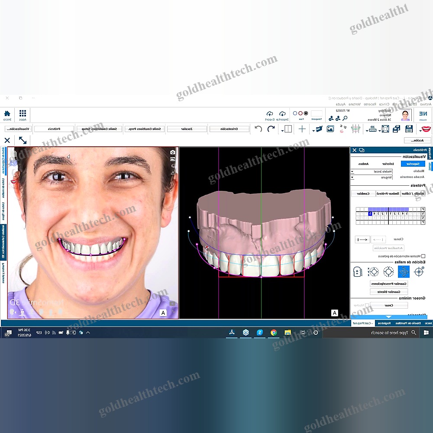
Task: Click the Timepoint input box
Action: click(317, 113)
